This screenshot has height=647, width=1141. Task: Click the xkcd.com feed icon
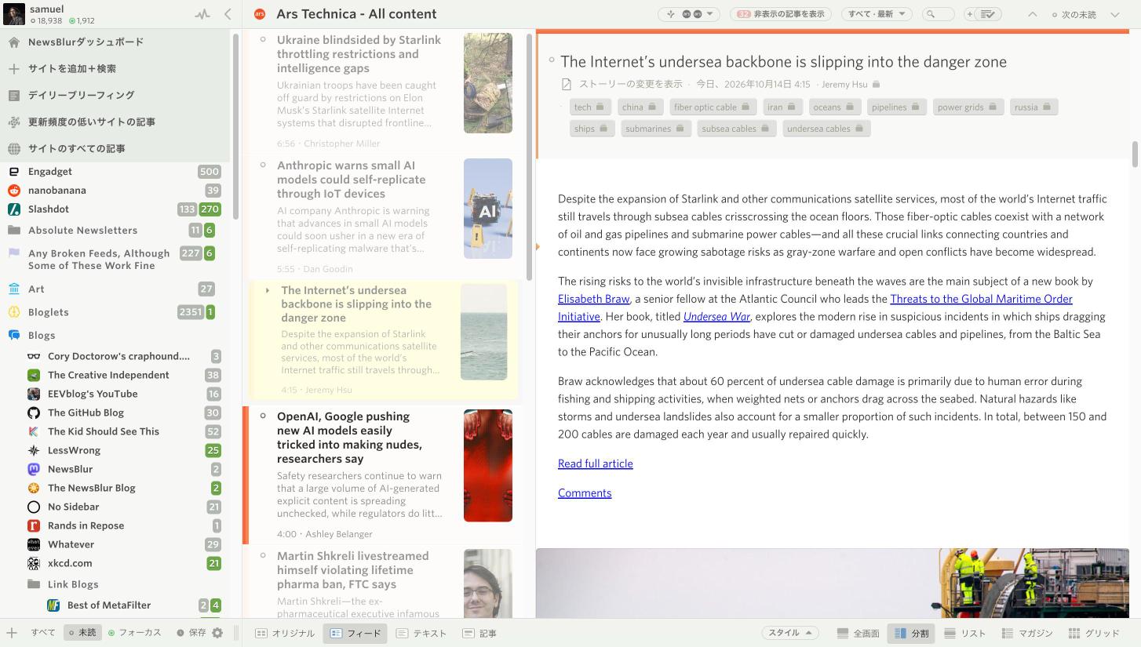click(34, 564)
